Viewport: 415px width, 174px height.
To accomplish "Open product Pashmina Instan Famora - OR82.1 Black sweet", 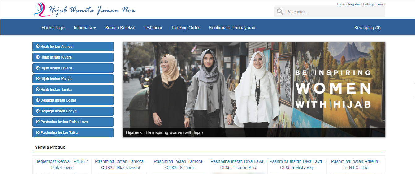I will [x=121, y=164].
